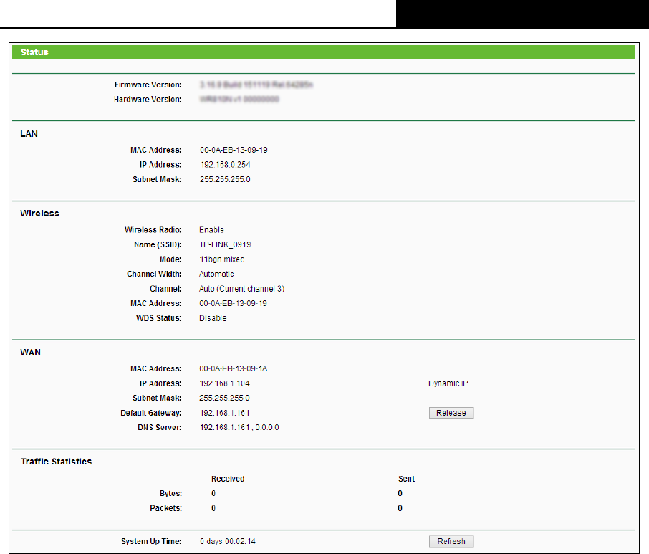
Task: Select WDS Status value Disable
Action: click(x=213, y=318)
